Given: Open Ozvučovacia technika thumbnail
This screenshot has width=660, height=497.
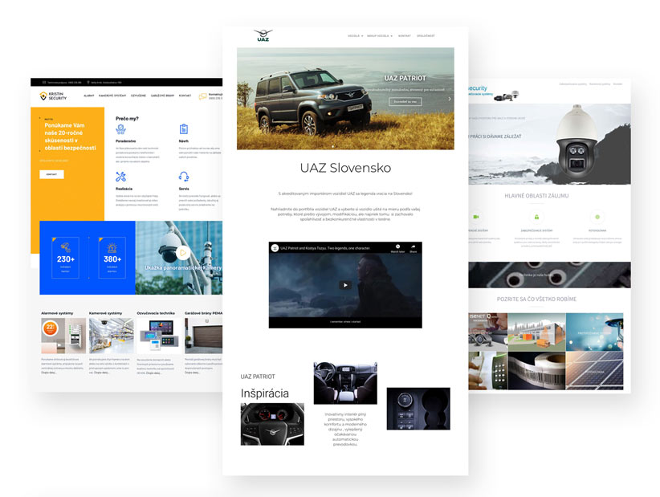Looking at the screenshot, I should [159, 336].
